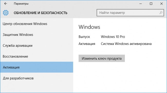Maximize the Параметры window

tap(151, 4)
